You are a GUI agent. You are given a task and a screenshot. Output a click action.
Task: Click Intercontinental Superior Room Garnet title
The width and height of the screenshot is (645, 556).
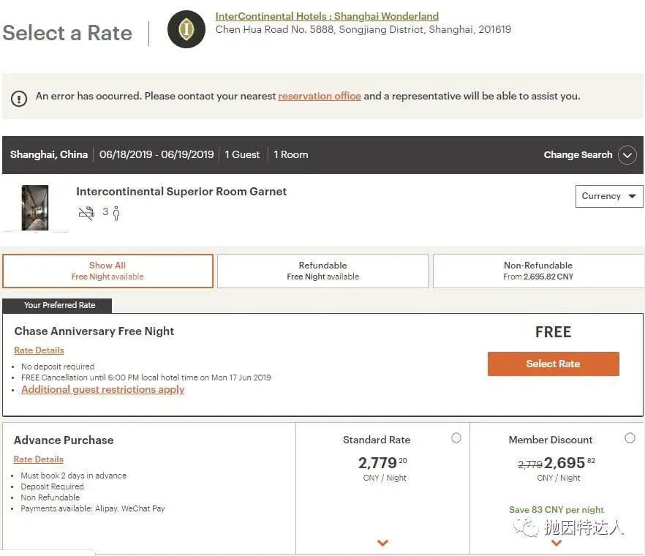click(x=181, y=192)
